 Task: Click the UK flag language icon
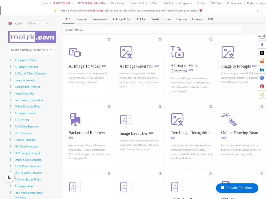click(10, 23)
